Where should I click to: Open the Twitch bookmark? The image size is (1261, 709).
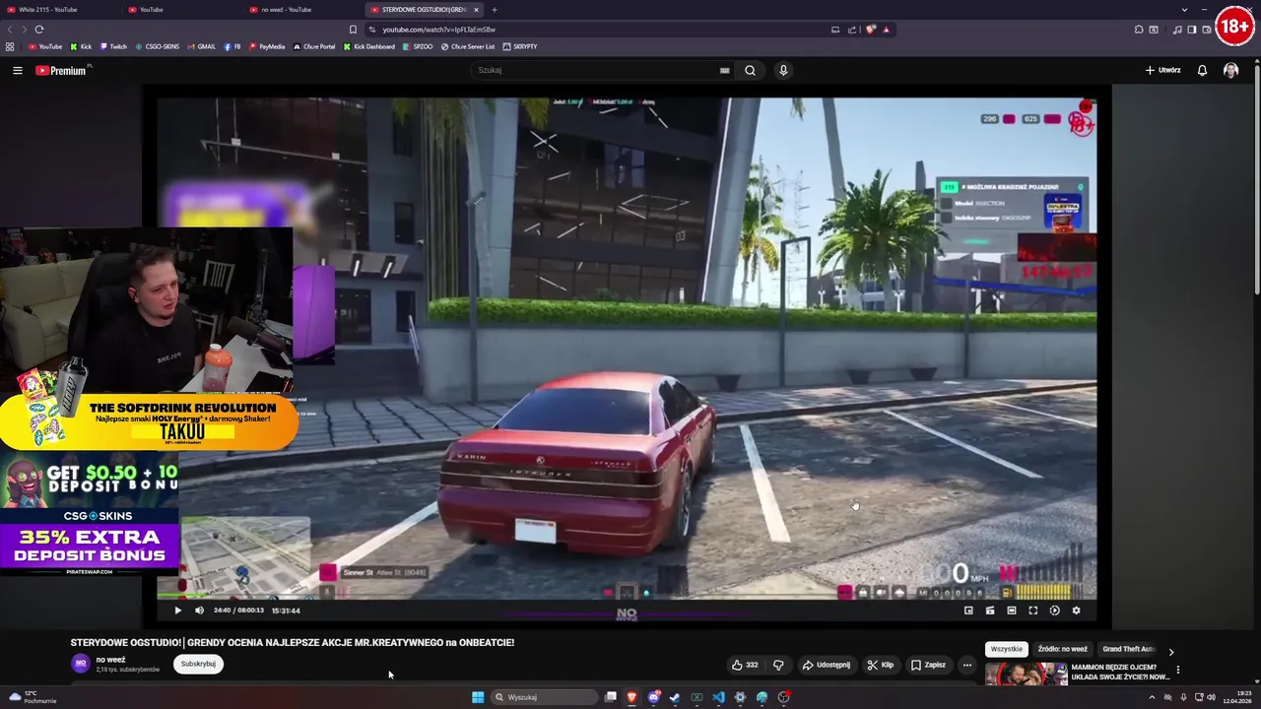tap(113, 46)
